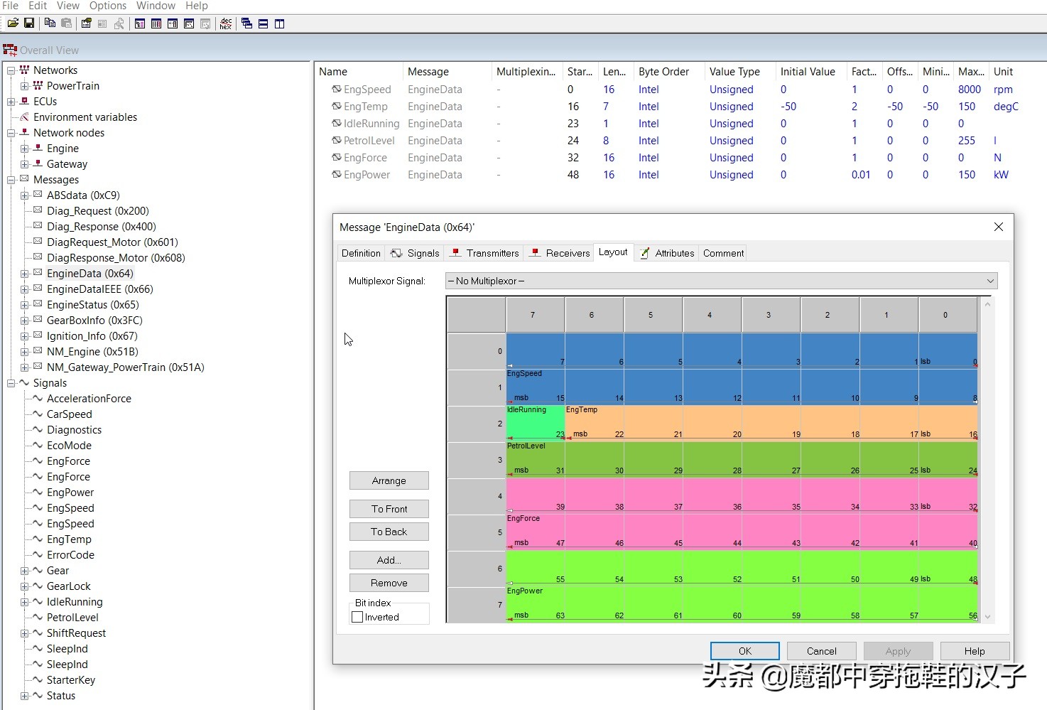1047x710 pixels.
Task: Open the Multiplexor Signal dropdown
Action: [x=721, y=281]
